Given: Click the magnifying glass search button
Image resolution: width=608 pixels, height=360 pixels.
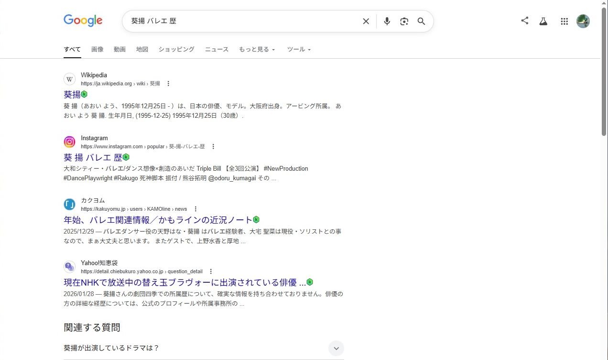Looking at the screenshot, I should 421,21.
